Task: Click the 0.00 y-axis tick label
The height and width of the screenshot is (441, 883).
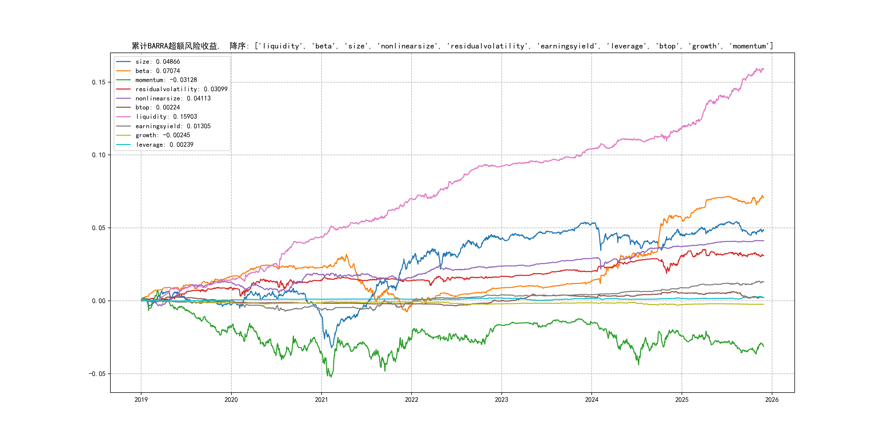Action: point(98,301)
